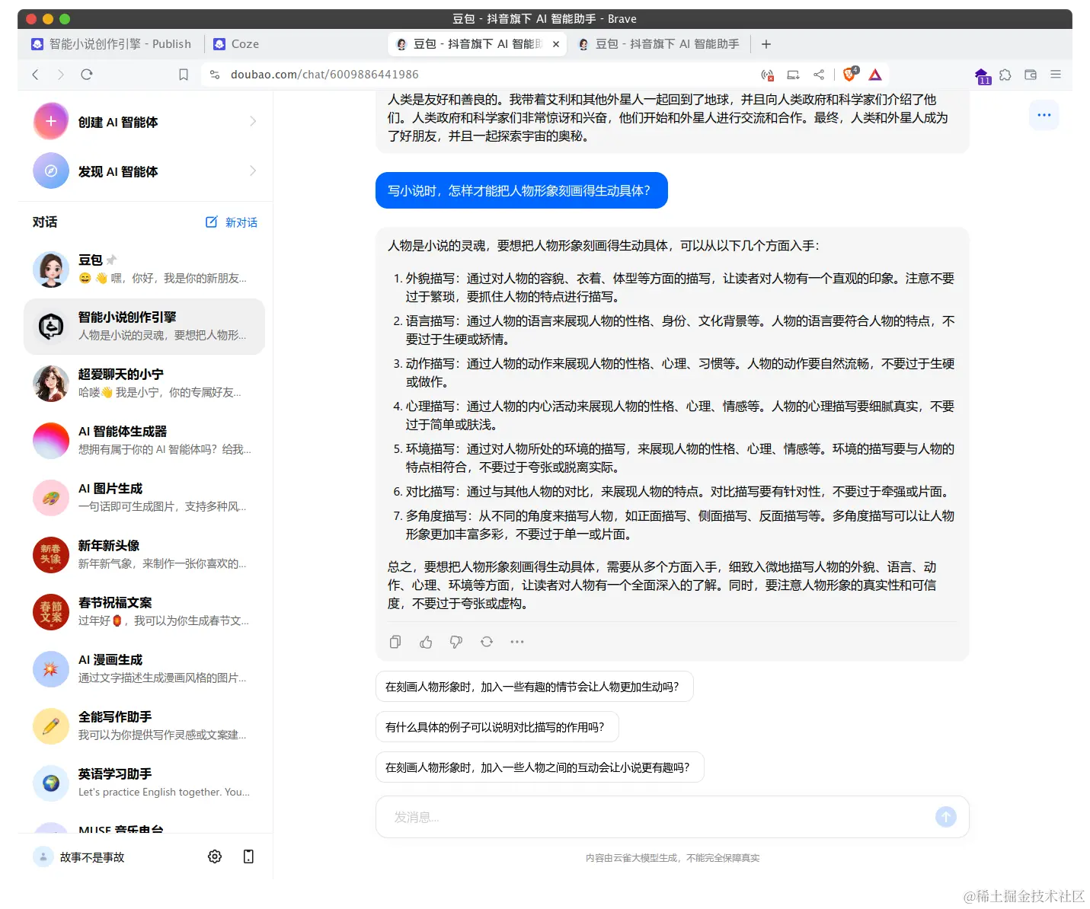
Task: Expand the 创建 AI 智能体 section
Action: tap(254, 121)
